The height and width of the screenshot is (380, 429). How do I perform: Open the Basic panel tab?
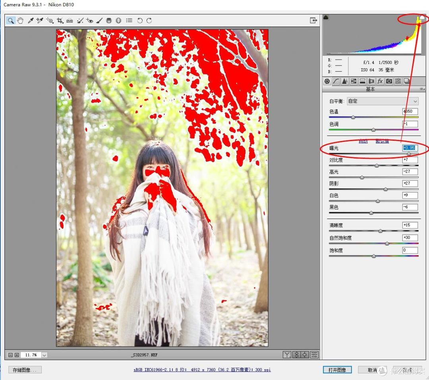pos(327,81)
